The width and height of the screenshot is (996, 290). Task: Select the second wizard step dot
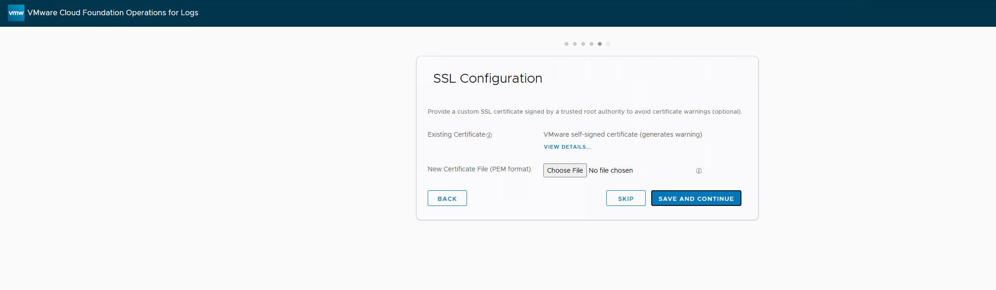tap(575, 44)
